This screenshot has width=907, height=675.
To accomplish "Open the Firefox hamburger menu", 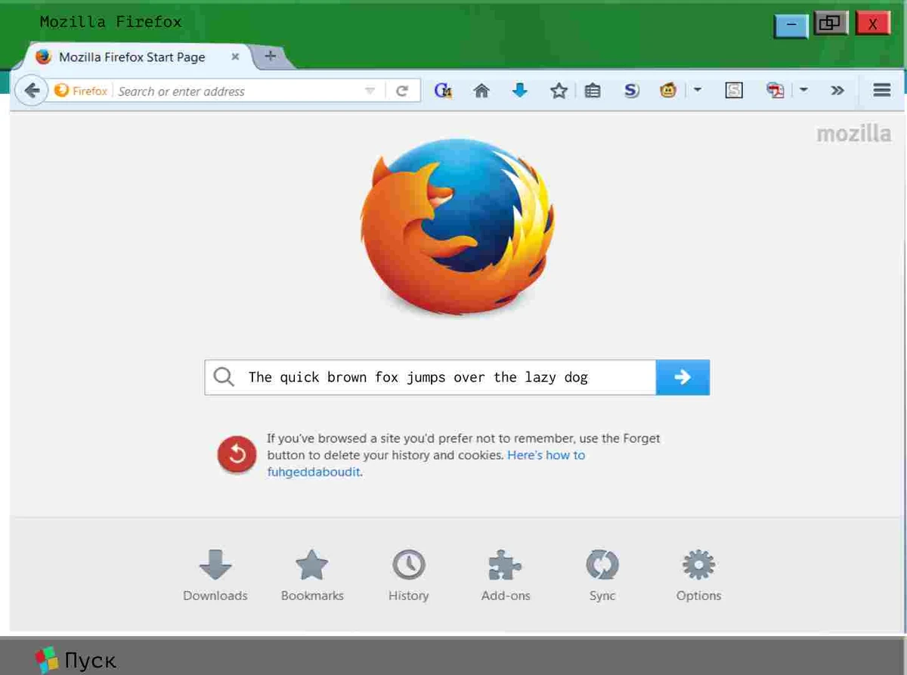I will pyautogui.click(x=881, y=90).
